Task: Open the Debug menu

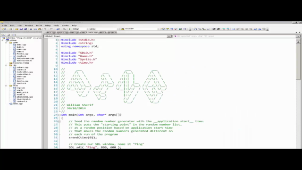Action: point(48,25)
